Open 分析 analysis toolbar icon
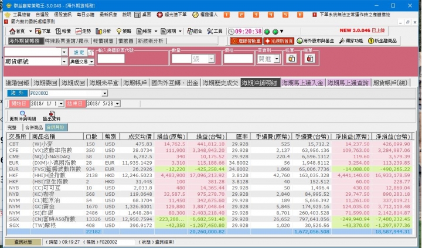422x248 pixels. tap(99, 31)
